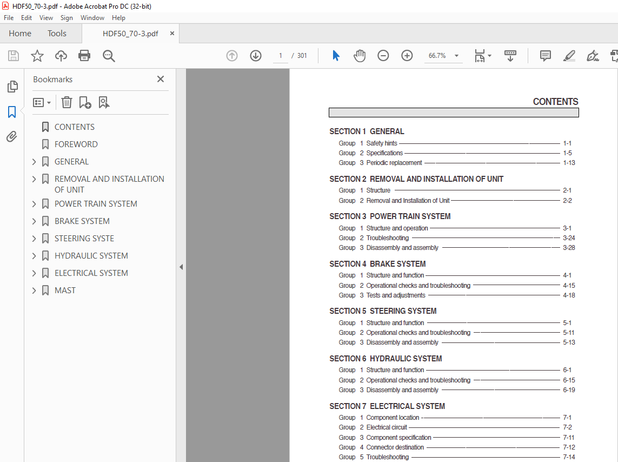
Task: Add file to starred with star icon
Action: pyautogui.click(x=37, y=56)
